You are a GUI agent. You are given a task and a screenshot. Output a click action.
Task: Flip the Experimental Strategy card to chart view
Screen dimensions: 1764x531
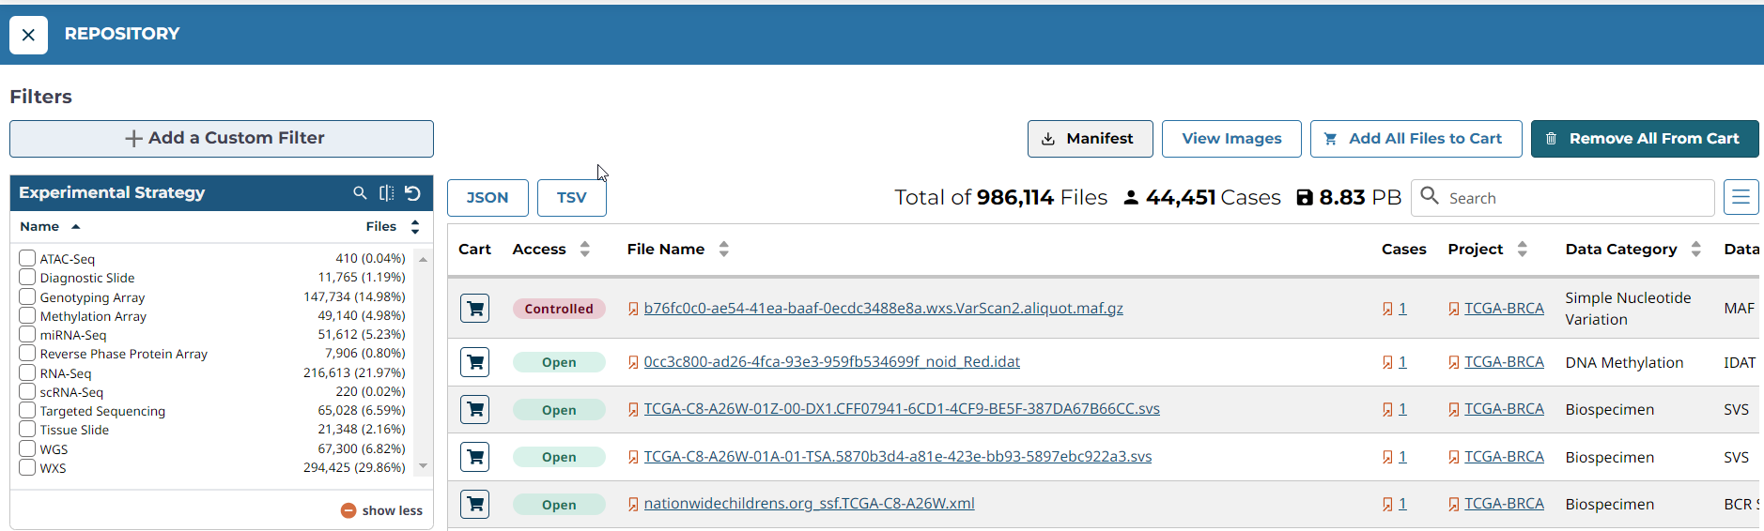click(x=386, y=192)
